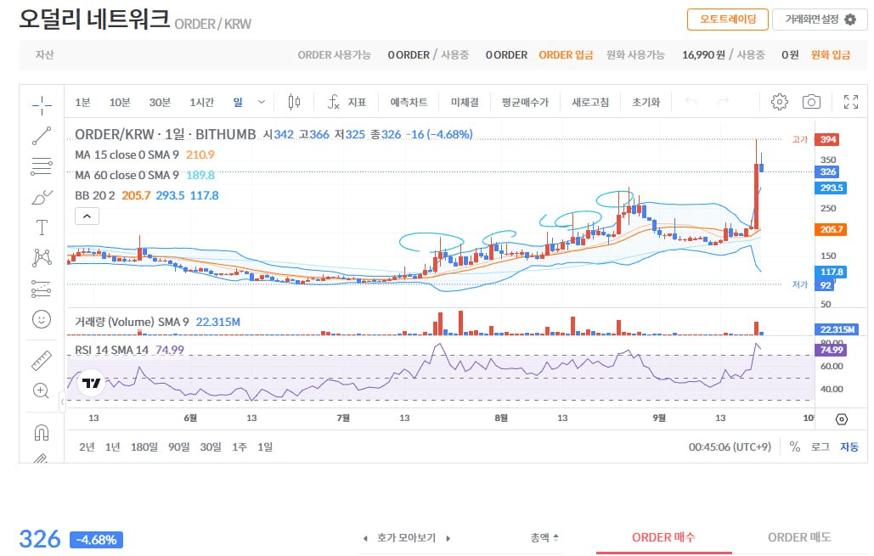Select the text annotation tool
This screenshot has width=874, height=556.
coord(42,227)
